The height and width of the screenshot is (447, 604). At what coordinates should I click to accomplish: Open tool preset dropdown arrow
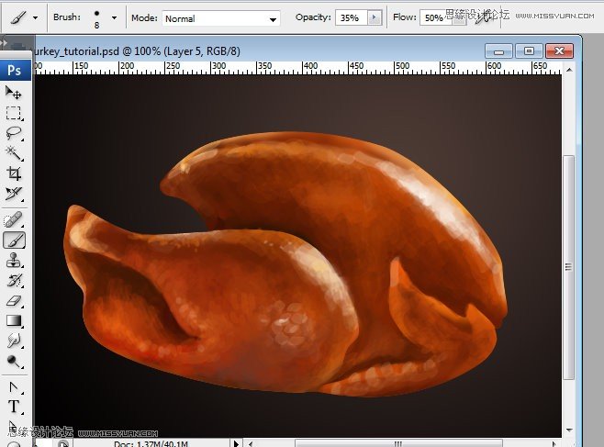click(x=36, y=17)
